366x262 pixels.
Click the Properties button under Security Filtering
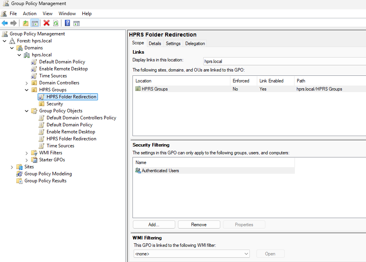(244, 225)
